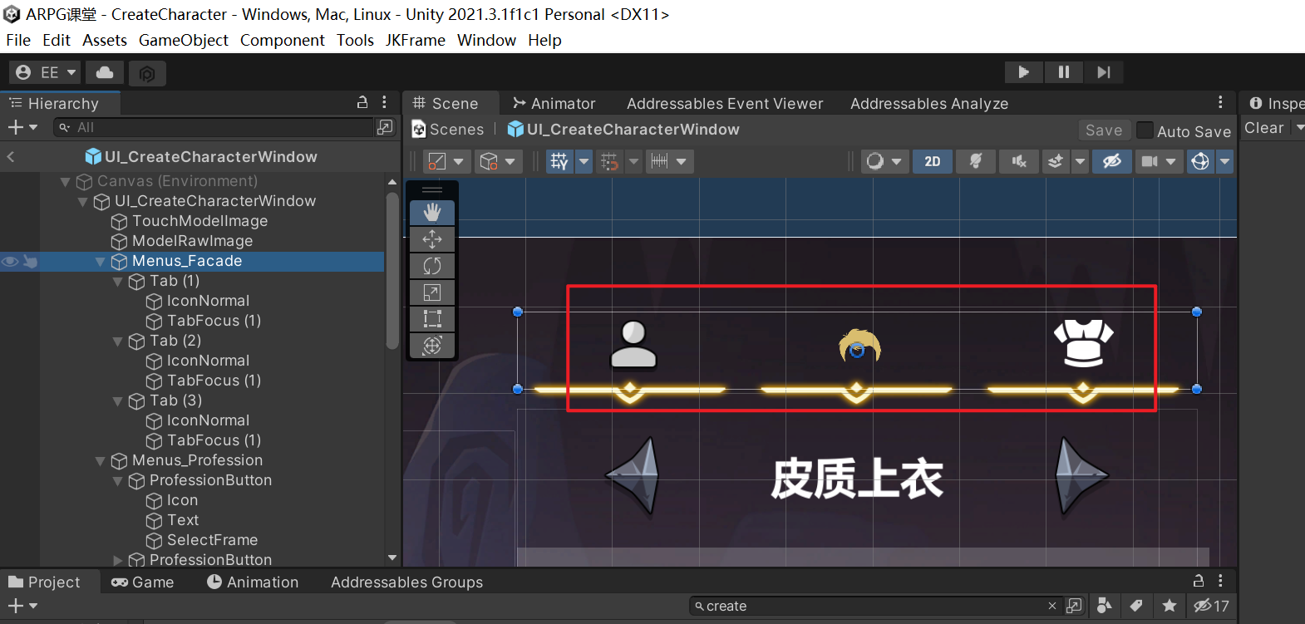
Task: Collapse the Menus_Facade node
Action: click(x=100, y=262)
